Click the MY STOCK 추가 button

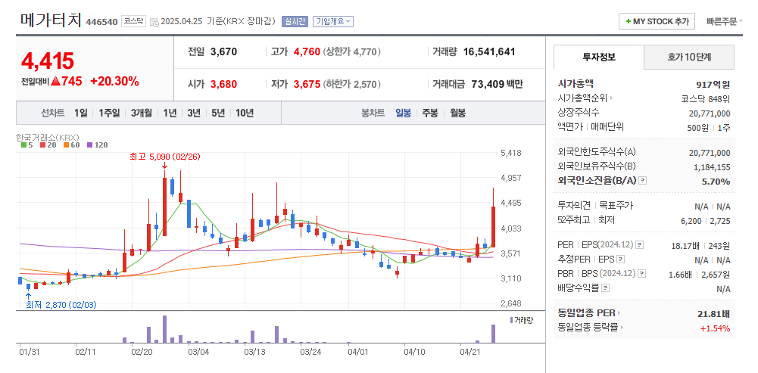(657, 21)
